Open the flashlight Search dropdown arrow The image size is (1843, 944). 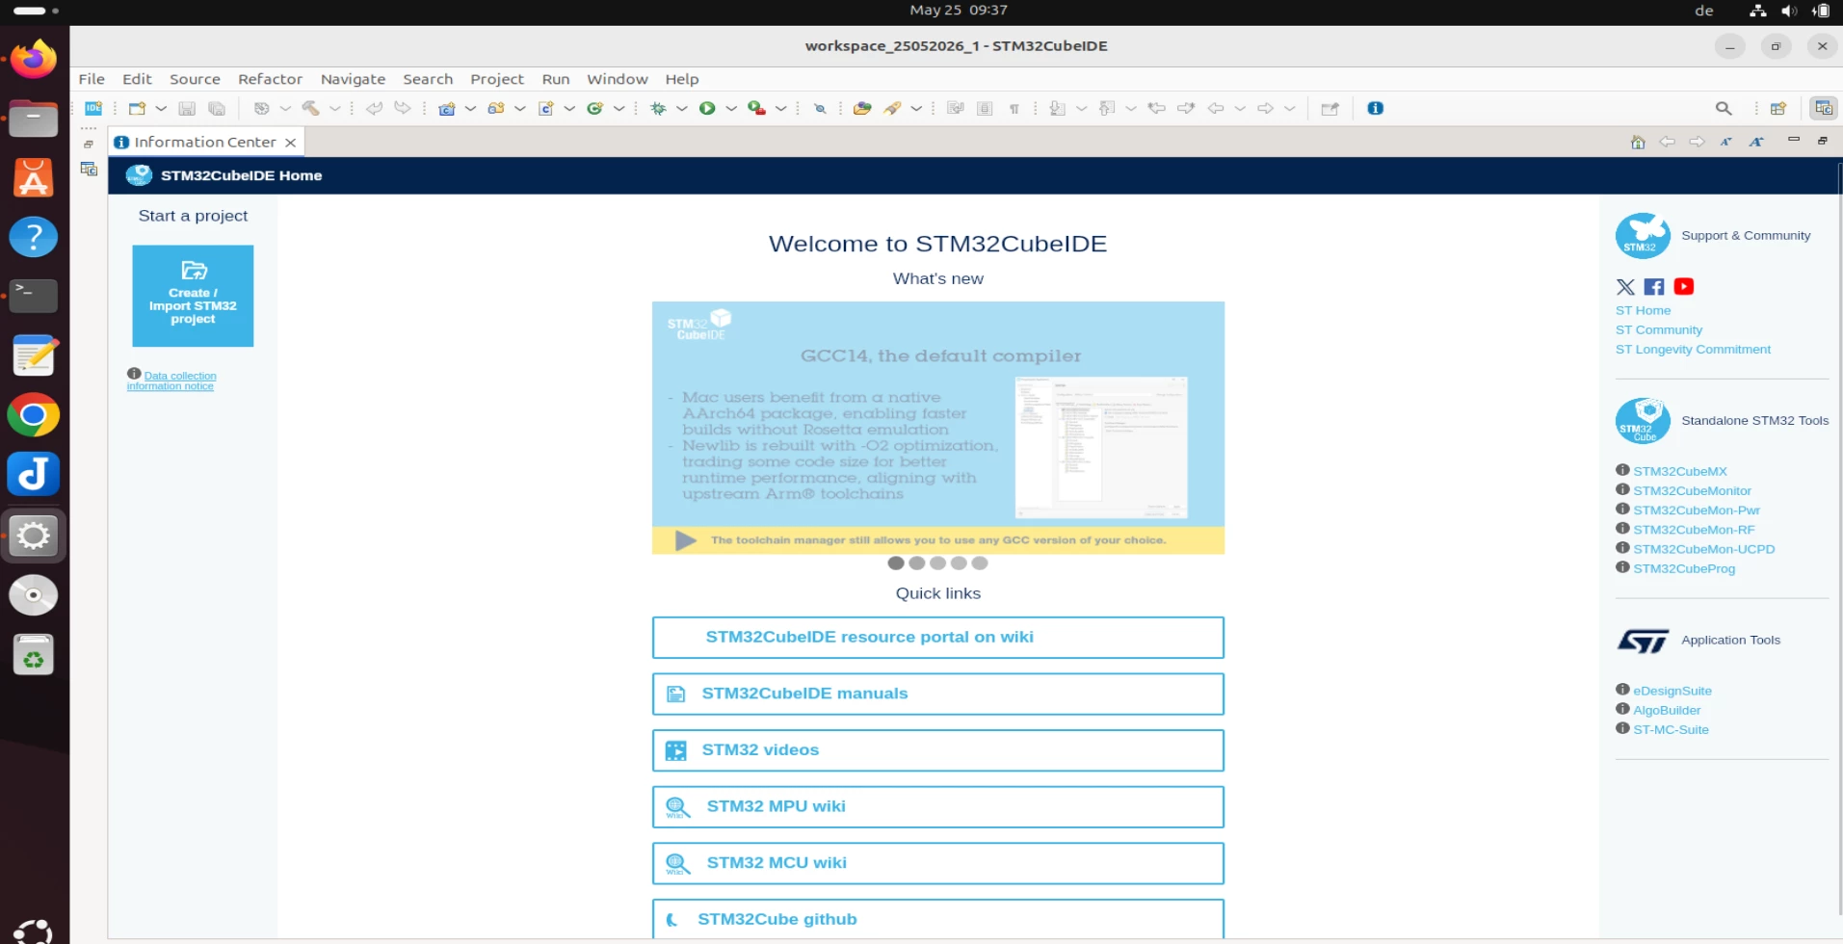[916, 109]
